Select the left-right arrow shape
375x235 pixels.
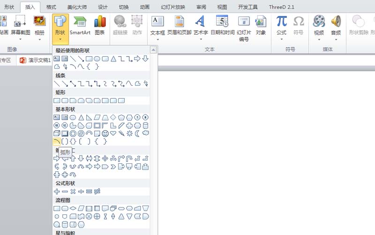tap(89, 158)
